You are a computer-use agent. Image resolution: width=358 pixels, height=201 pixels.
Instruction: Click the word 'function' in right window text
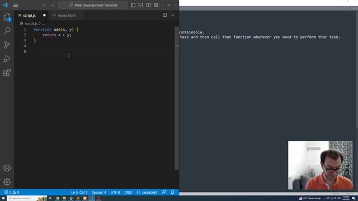(242, 37)
